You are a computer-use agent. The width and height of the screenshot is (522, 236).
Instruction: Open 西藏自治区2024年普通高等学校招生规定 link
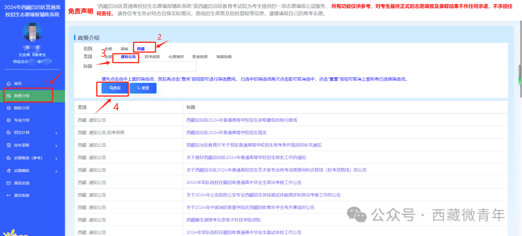click(226, 132)
